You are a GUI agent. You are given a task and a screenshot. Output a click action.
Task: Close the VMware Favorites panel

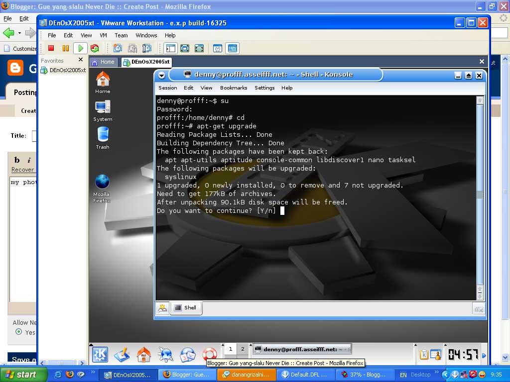pos(81,60)
